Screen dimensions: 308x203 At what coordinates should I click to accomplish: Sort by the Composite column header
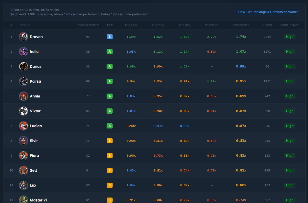tap(241, 25)
